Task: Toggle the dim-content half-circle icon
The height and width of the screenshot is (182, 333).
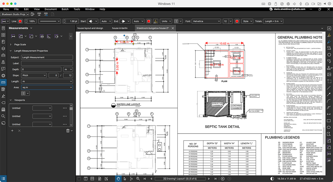Action: pyautogui.click(x=272, y=178)
